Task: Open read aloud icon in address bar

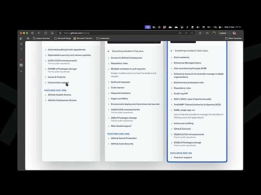Action: pos(186,33)
